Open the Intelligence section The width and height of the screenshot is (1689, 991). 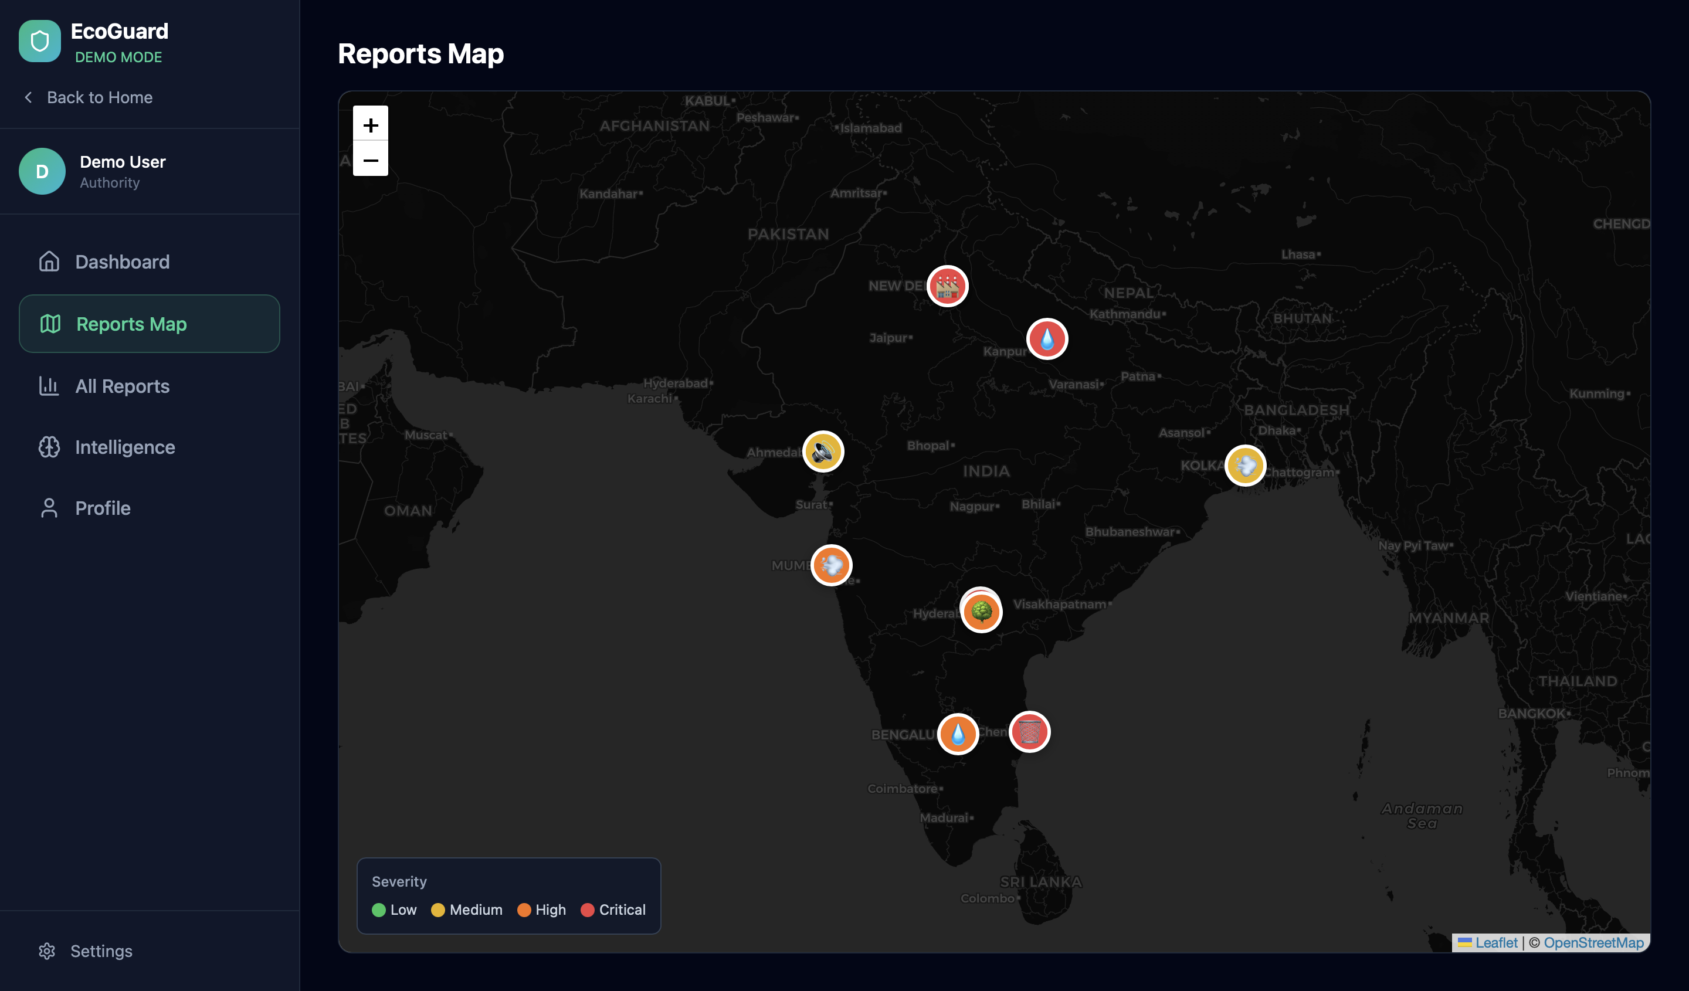124,447
